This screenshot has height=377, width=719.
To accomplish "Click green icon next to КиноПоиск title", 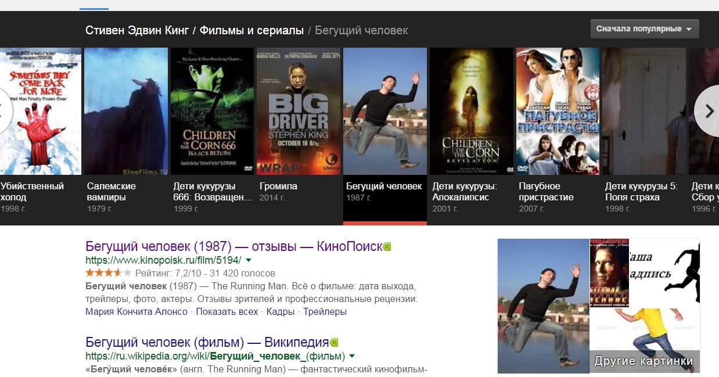I will (x=387, y=247).
